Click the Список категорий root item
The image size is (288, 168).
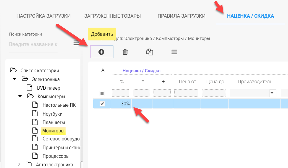tap(40, 71)
